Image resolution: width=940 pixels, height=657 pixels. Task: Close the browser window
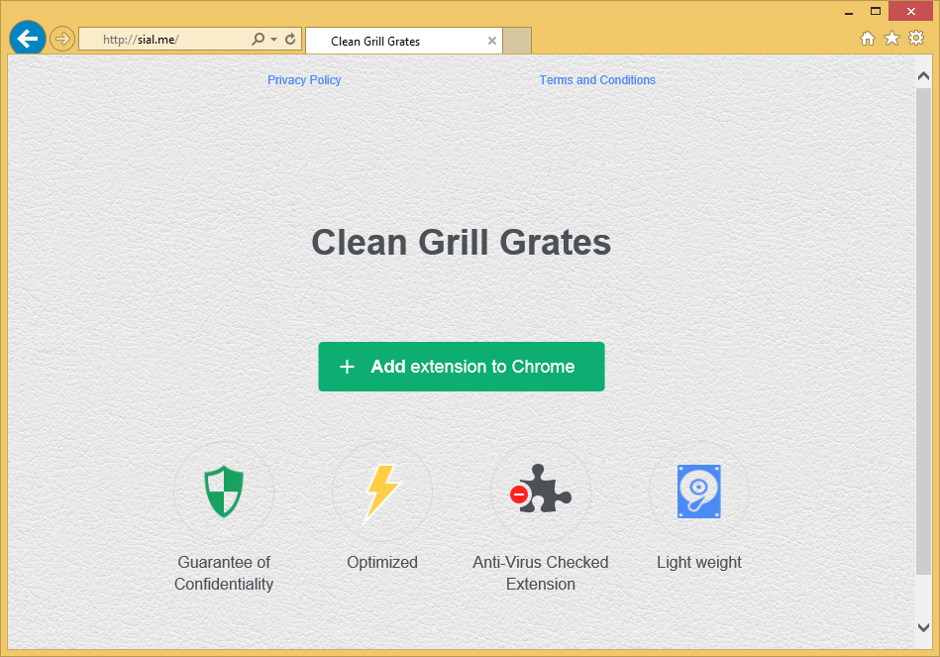point(910,12)
